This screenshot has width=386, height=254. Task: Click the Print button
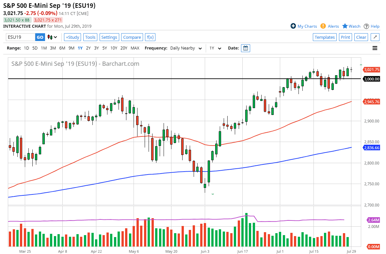345,37
